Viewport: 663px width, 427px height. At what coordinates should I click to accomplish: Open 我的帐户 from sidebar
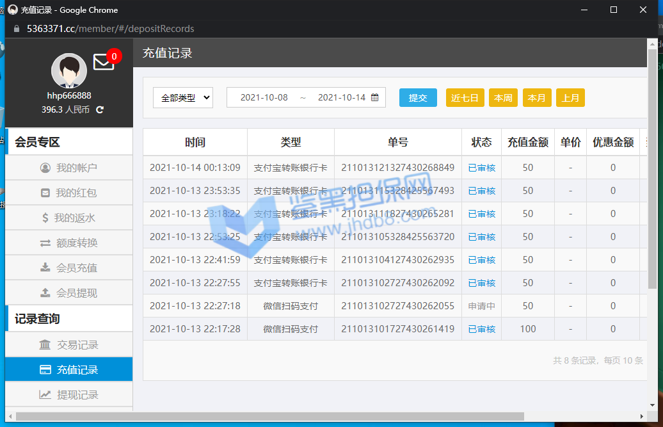[69, 168]
